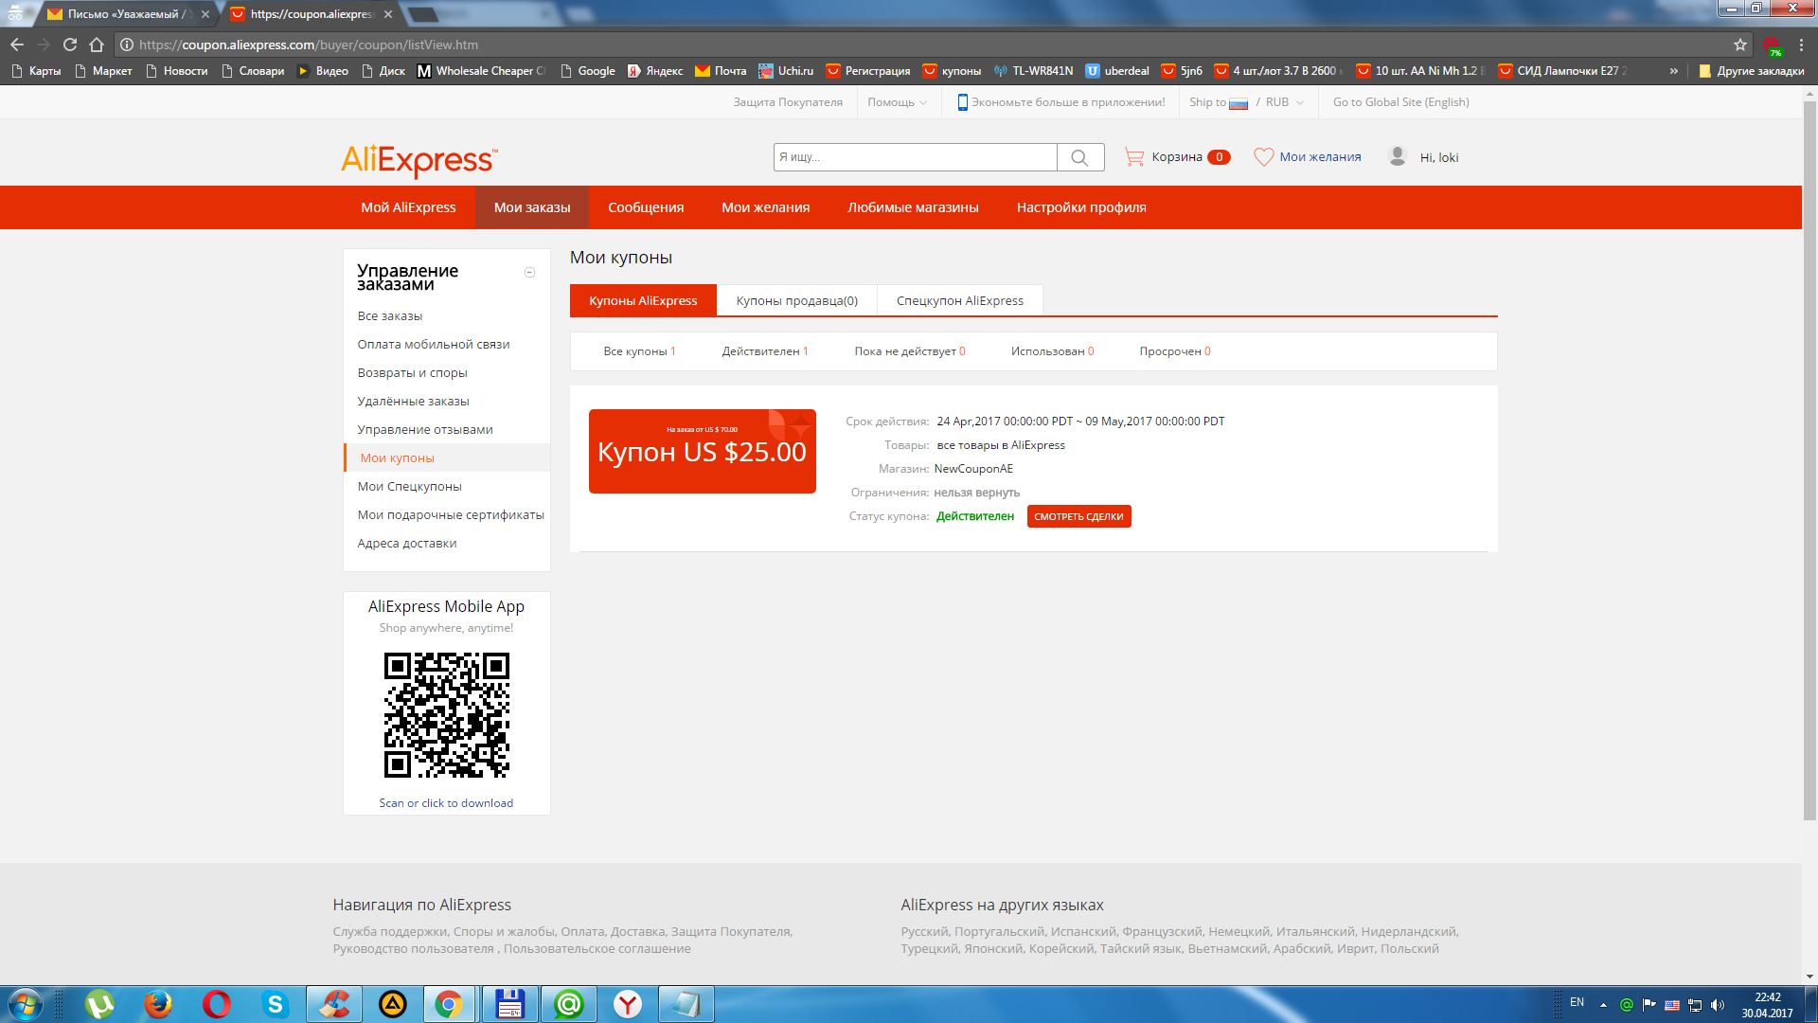Click the AliExpress logo

(419, 160)
